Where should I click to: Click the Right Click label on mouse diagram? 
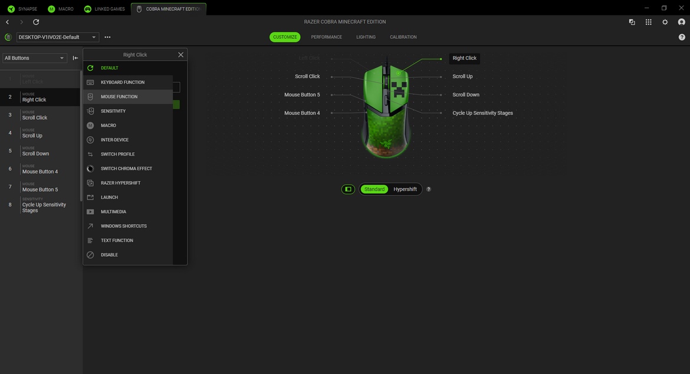[x=464, y=58]
